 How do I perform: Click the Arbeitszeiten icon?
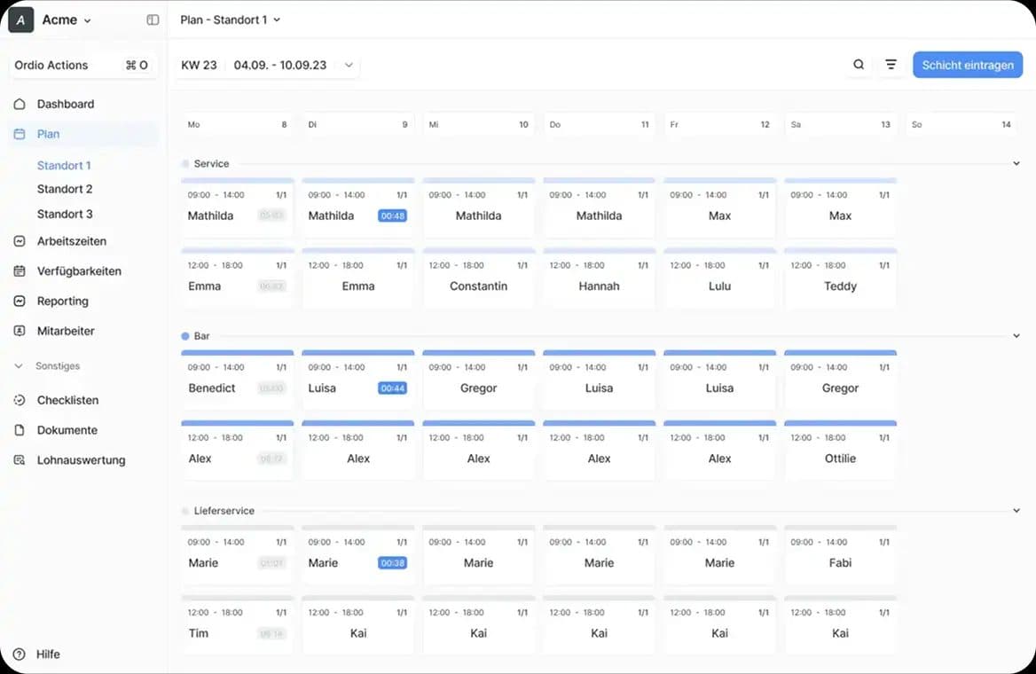(20, 241)
